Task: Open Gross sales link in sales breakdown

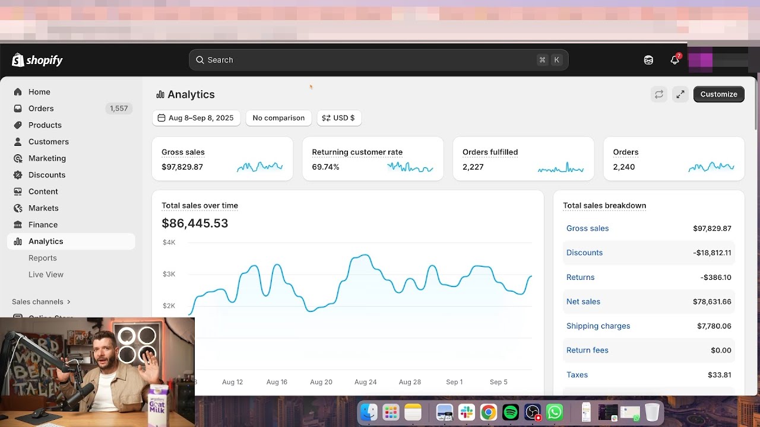Action: 587,228
